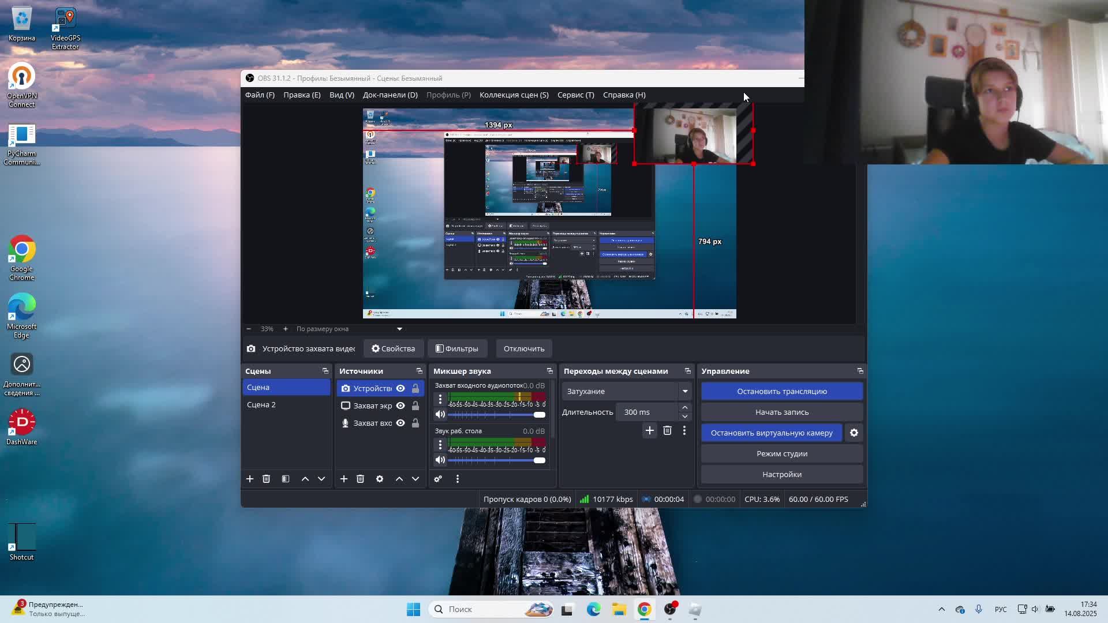1108x623 pixels.
Task: Open the Док-панели menu
Action: tap(390, 95)
